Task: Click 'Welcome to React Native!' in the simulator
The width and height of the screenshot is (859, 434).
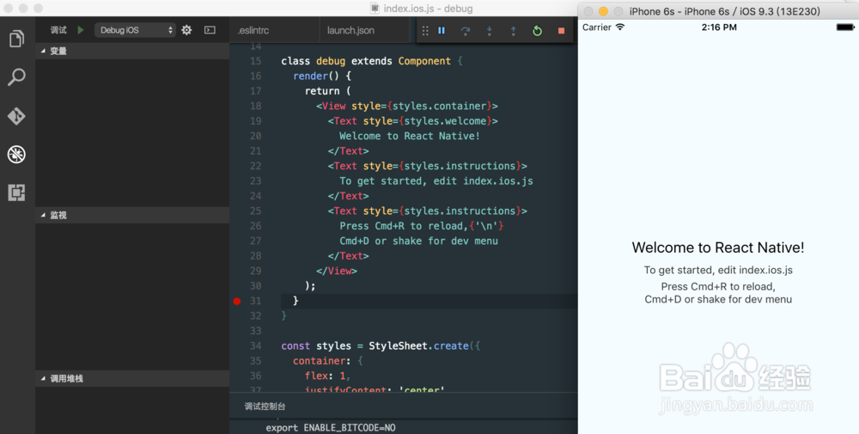Action: coord(717,248)
